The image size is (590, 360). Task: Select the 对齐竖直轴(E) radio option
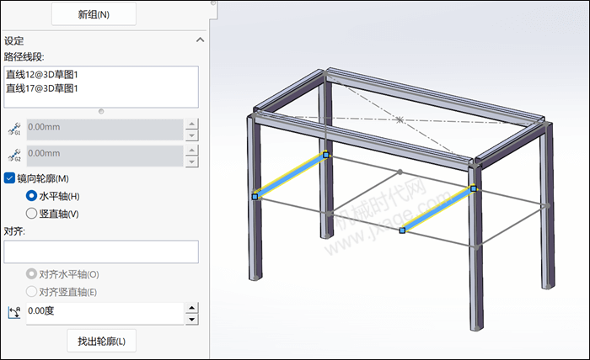(31, 292)
